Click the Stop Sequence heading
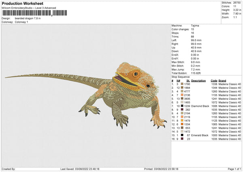This screenshot has height=172, width=243. (180, 76)
